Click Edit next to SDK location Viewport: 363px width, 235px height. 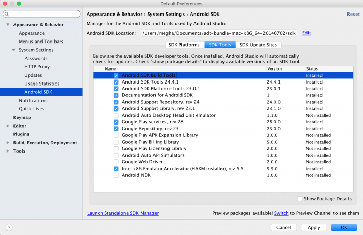[x=306, y=33]
